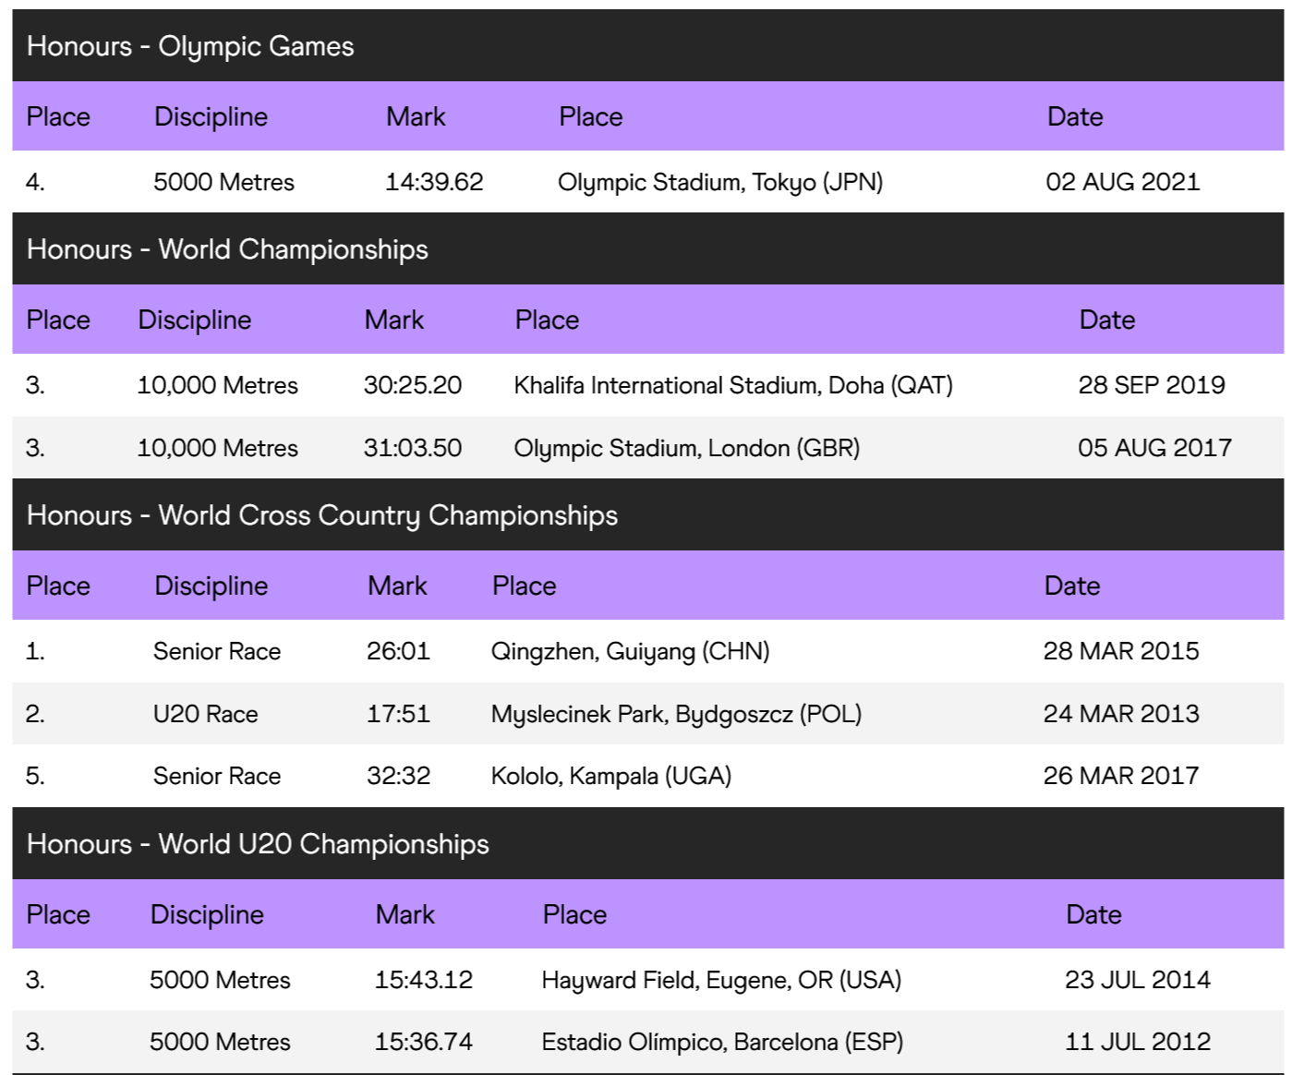The width and height of the screenshot is (1292, 1075).
Task: Click the Place header in World U20 table
Action: [58, 914]
